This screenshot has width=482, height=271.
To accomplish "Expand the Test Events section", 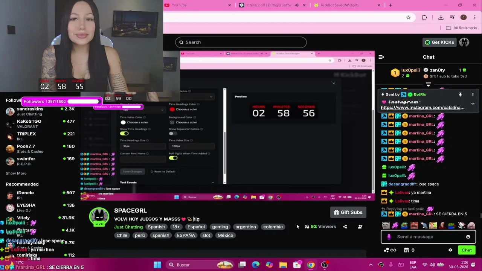I will [x=167, y=183].
